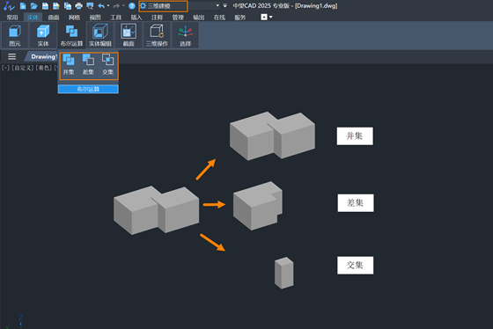Viewport: 493px width, 329px height.
Task: Switch to the Drawing1 document tab
Action: point(44,56)
